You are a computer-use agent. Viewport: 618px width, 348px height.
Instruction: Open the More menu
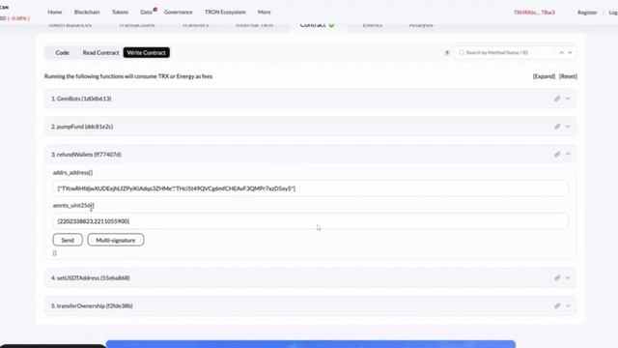pos(264,13)
